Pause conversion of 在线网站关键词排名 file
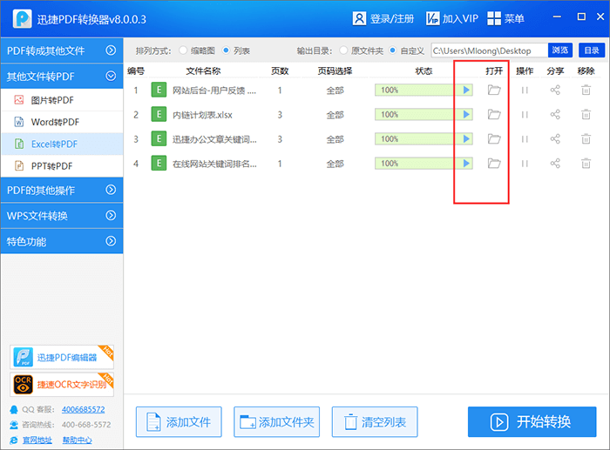Screen dimensions: 610x450 tap(525, 164)
